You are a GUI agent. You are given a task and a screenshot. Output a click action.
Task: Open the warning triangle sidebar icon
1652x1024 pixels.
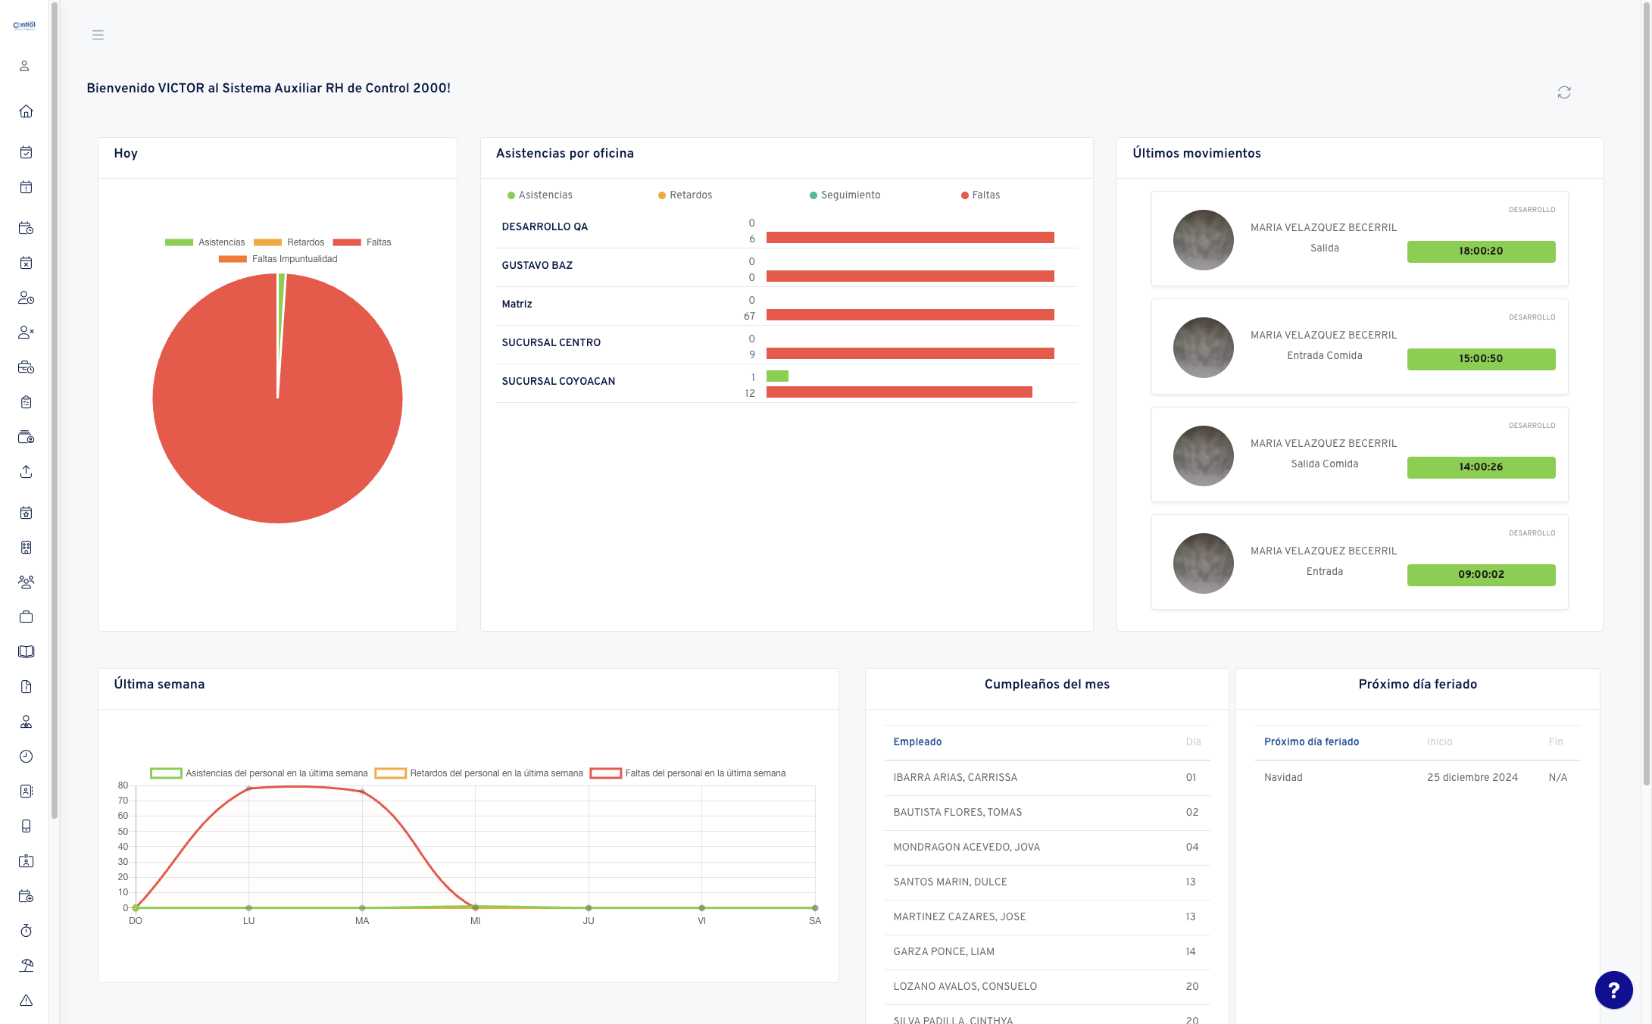[x=26, y=1001]
